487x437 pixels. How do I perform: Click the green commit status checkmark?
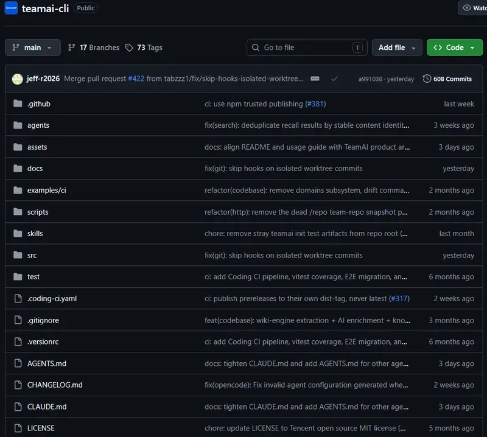point(334,79)
